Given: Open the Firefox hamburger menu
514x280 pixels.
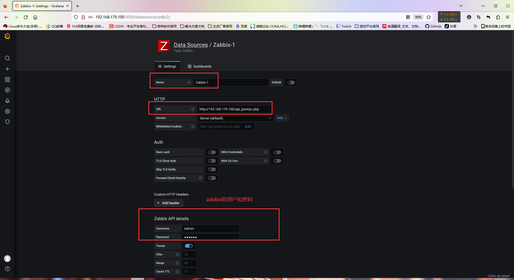Looking at the screenshot, I should (x=508, y=17).
